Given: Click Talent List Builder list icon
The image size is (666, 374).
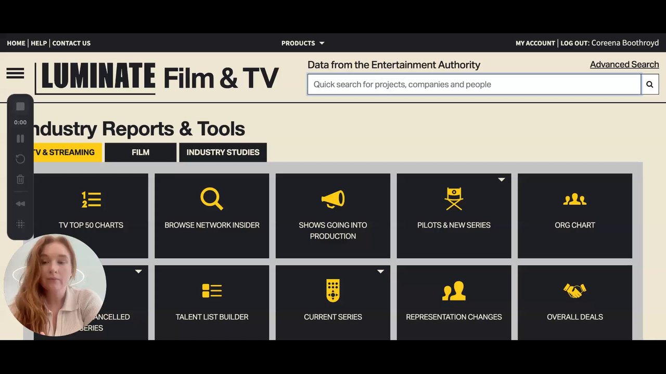Looking at the screenshot, I should (212, 291).
